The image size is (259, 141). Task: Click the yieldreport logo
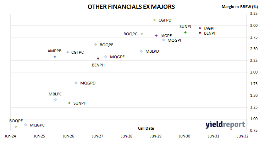click(225, 124)
